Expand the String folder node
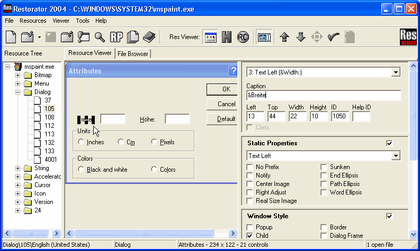The width and height of the screenshot is (420, 251). pyautogui.click(x=17, y=168)
